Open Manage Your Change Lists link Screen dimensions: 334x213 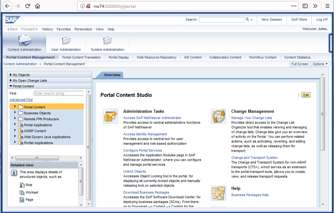(x=251, y=118)
